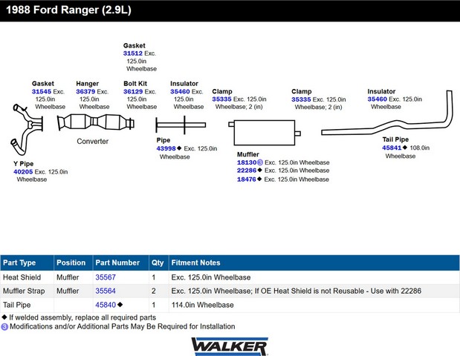Click the diamond symbol beside 45841

coord(405,148)
